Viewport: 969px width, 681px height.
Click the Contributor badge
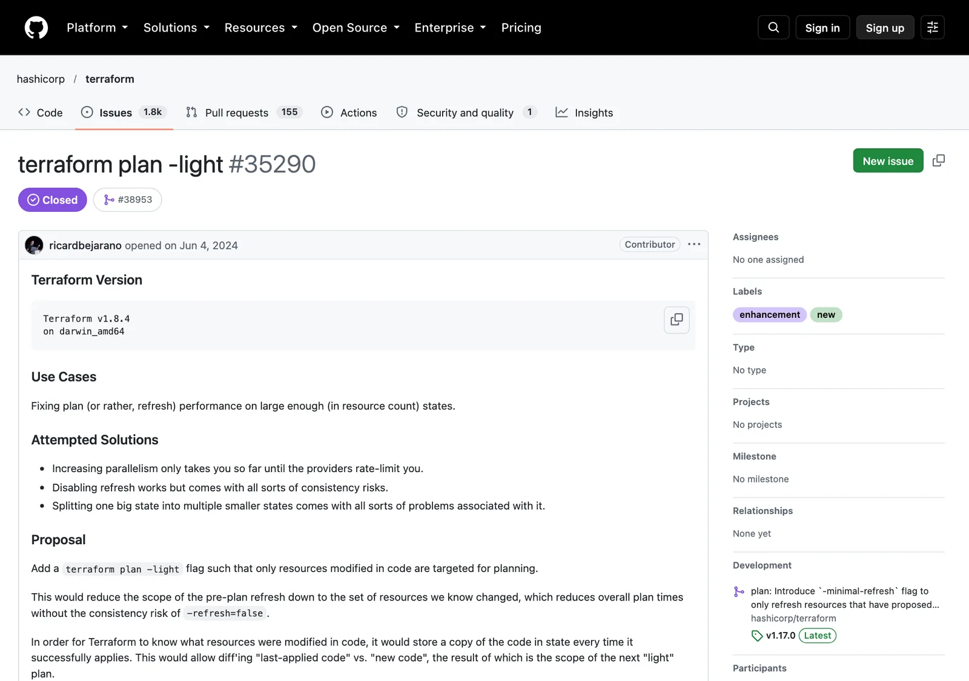pos(650,245)
